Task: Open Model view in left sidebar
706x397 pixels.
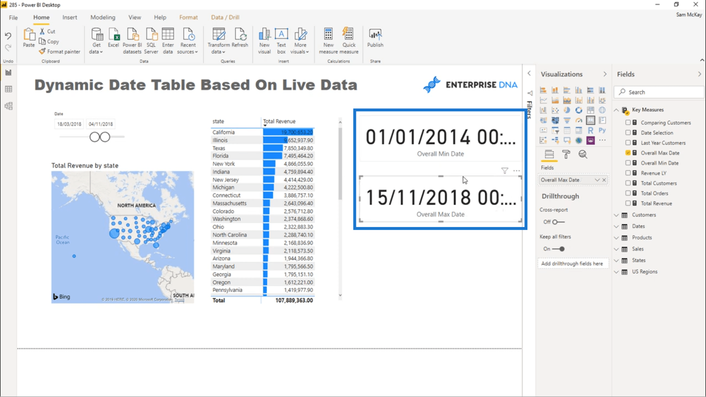Action: point(8,106)
